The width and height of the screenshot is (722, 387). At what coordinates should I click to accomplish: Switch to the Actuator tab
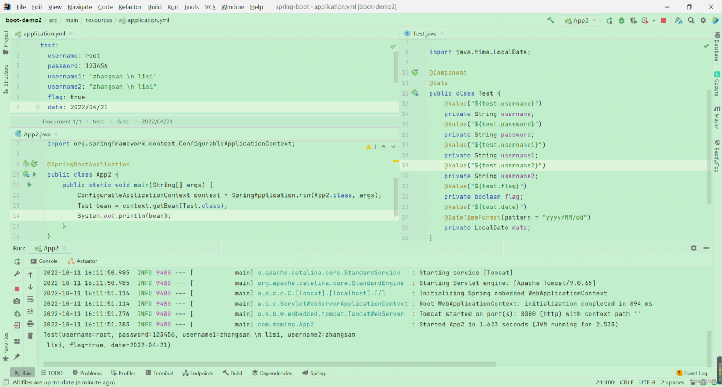coord(83,261)
